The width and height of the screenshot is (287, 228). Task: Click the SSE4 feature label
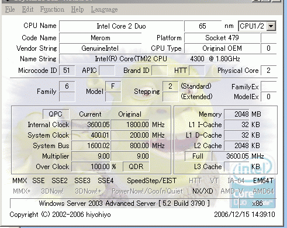click(x=105, y=181)
